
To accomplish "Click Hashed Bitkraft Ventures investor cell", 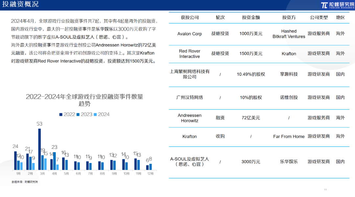I will (289, 34).
